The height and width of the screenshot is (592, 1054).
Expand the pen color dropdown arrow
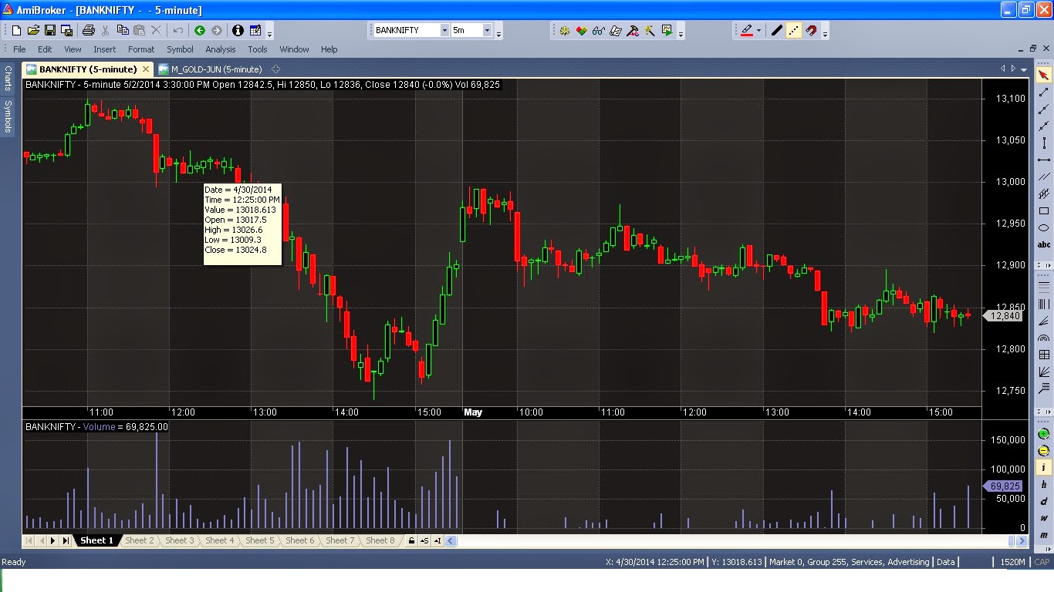click(x=759, y=31)
